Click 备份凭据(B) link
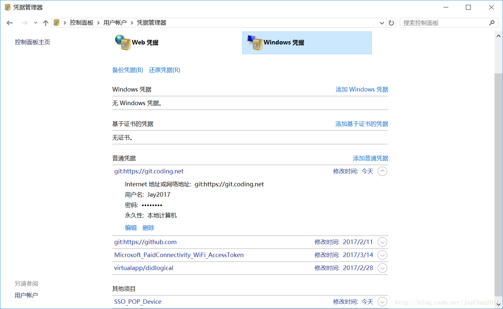This screenshot has height=309, width=503. tap(128, 70)
